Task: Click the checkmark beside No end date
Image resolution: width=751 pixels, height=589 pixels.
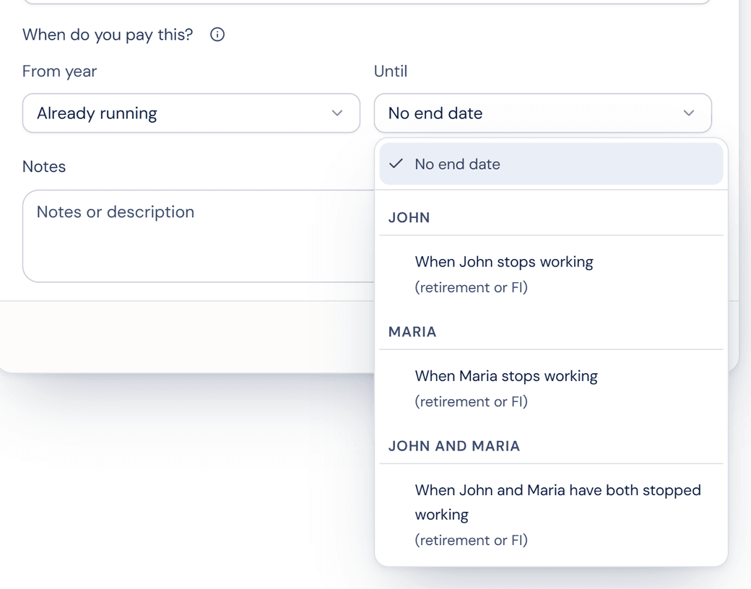Action: pyautogui.click(x=396, y=164)
